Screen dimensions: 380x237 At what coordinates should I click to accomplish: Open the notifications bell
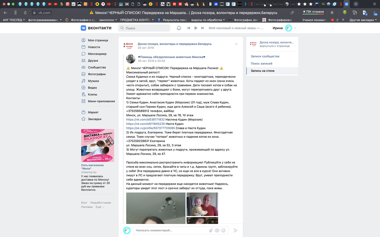[179, 28]
